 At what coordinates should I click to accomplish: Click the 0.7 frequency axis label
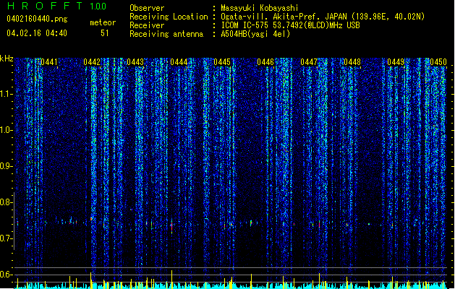pyautogui.click(x=7, y=238)
